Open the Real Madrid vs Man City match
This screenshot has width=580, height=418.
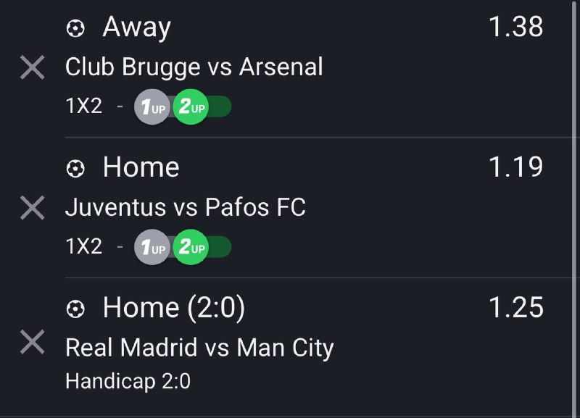[199, 348]
